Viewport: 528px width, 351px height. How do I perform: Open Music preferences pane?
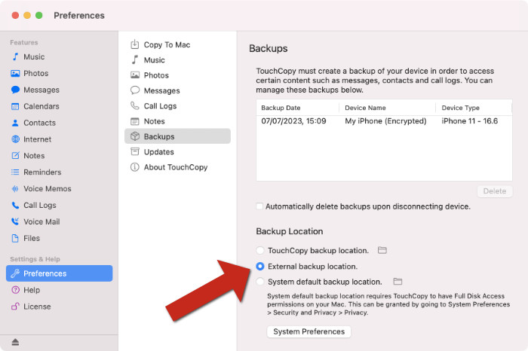148,60
